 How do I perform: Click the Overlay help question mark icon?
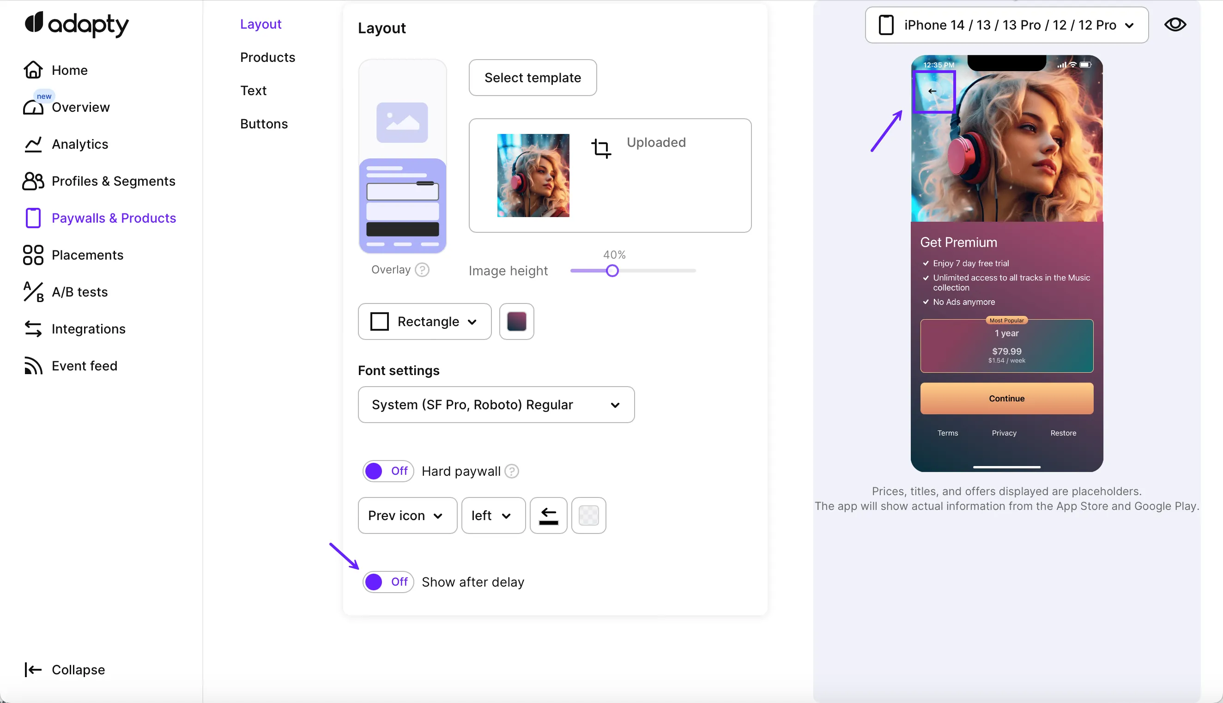click(x=422, y=269)
